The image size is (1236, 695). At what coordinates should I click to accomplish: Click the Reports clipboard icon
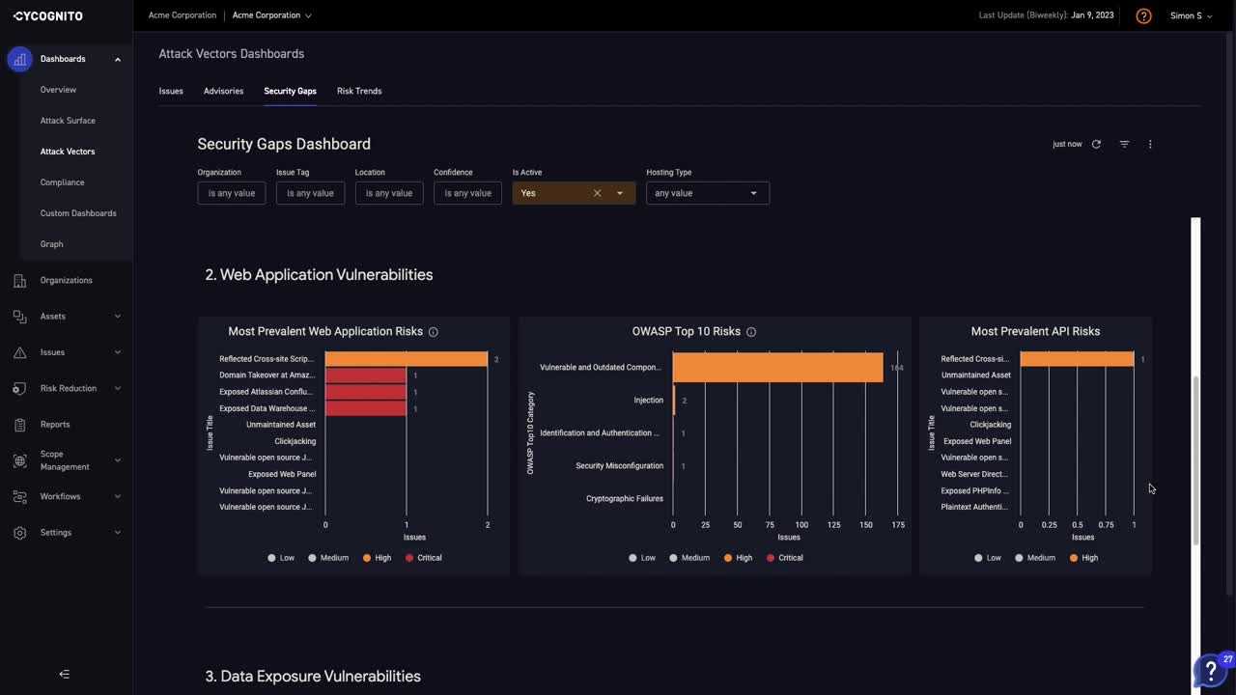[x=19, y=424]
